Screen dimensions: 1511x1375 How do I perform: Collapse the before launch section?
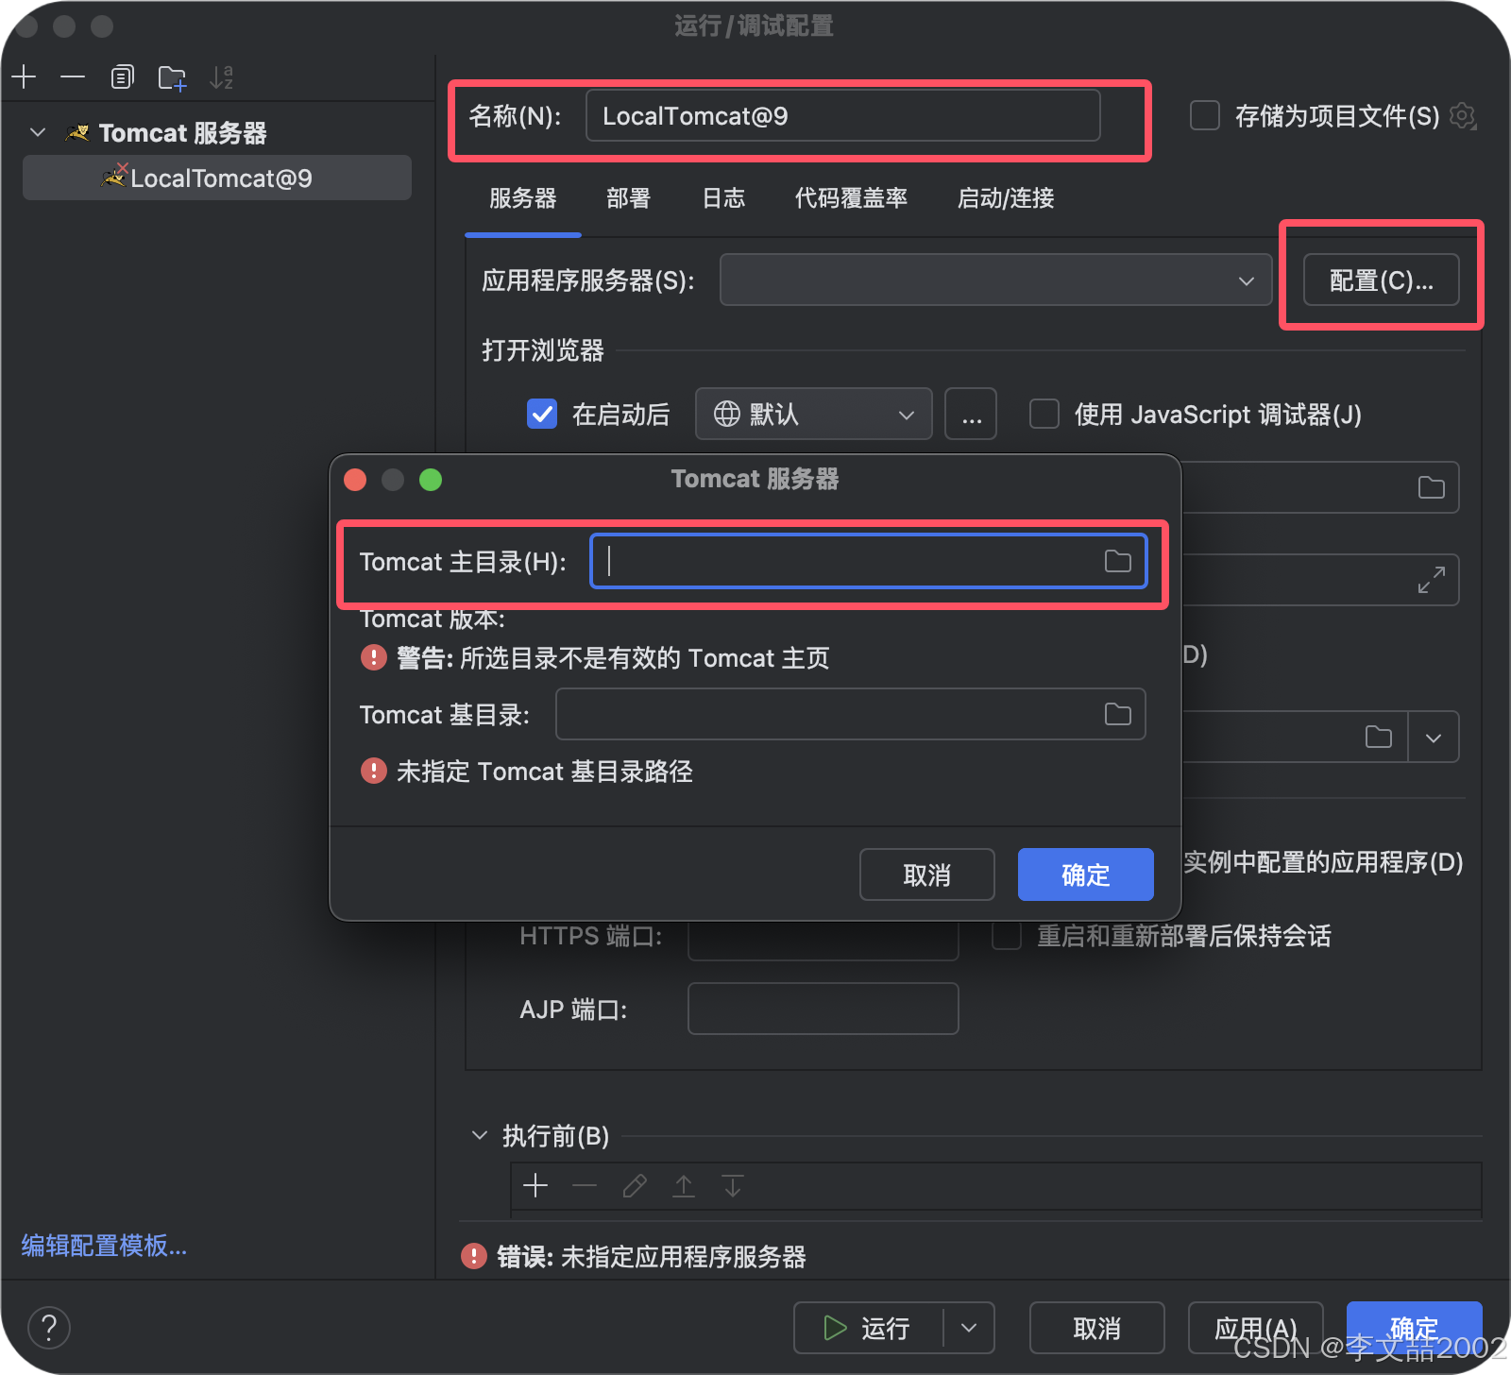point(480,1135)
